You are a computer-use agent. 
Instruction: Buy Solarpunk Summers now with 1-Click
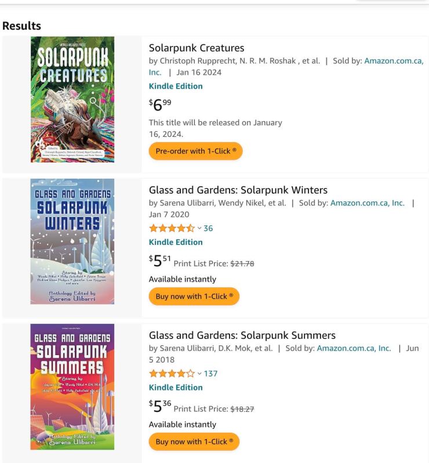tap(194, 441)
